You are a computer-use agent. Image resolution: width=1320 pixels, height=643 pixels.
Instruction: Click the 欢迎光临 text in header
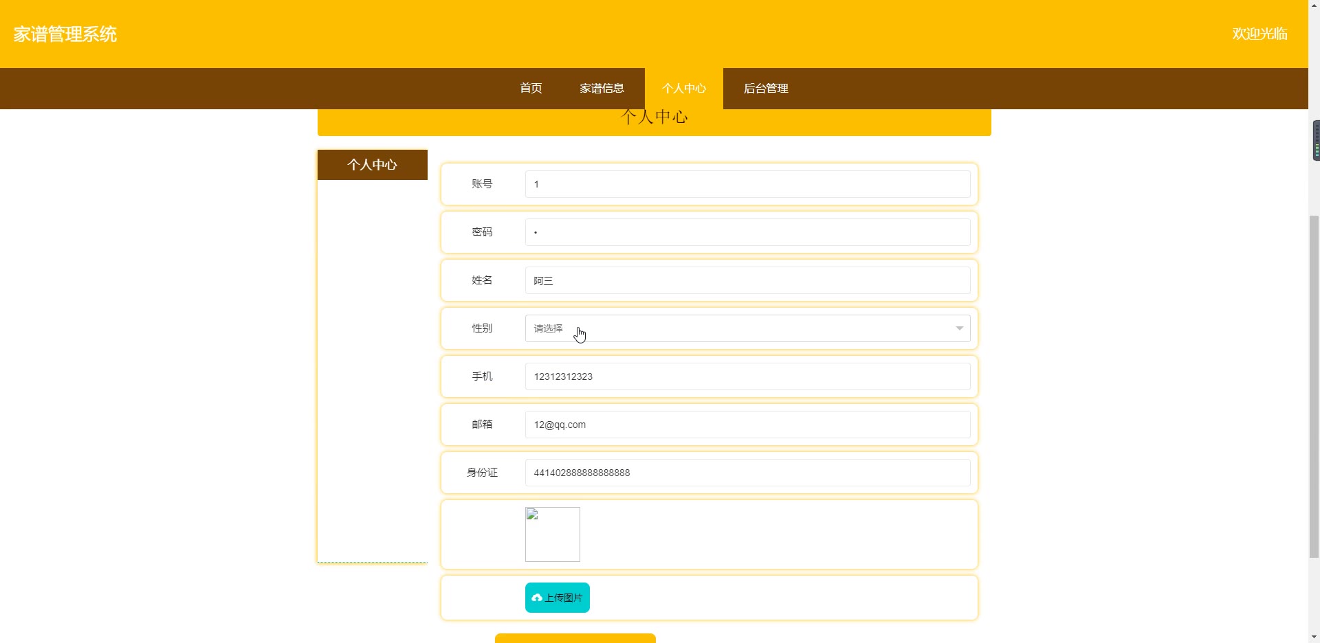[x=1259, y=34]
